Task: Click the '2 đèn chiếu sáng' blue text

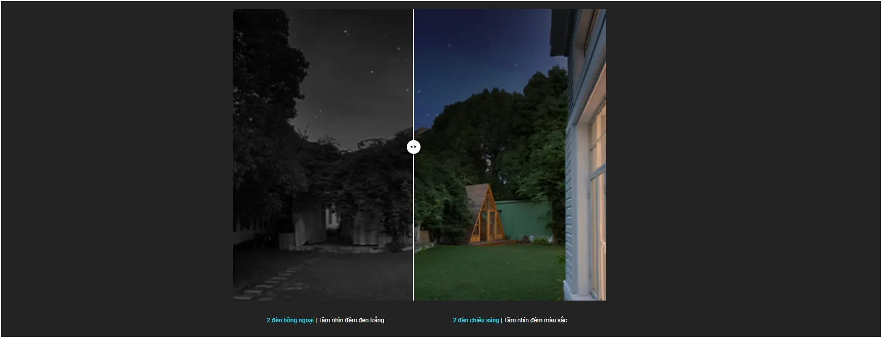Action: (476, 320)
